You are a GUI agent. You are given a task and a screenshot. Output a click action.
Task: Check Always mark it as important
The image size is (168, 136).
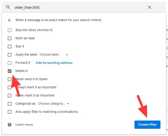coord(10,87)
